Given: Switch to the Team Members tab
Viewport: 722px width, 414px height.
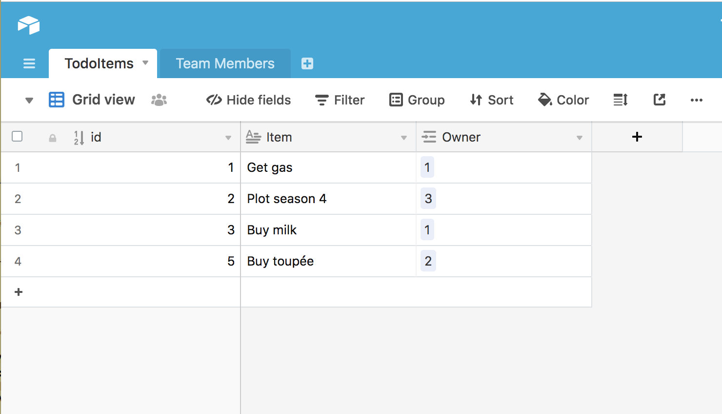Looking at the screenshot, I should coord(225,63).
